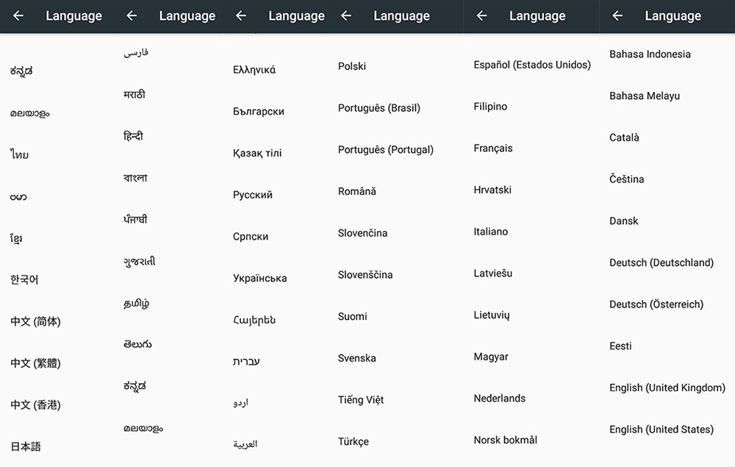Tap the Türkçe entry

pos(354,442)
